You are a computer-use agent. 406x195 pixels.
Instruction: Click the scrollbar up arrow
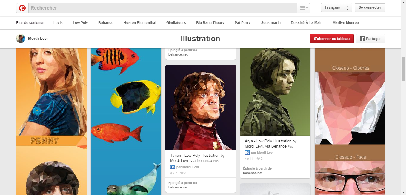(x=403, y=2)
